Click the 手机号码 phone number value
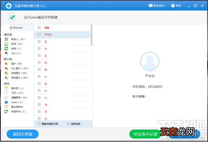Viewport: 208px width, 142px height. 155,87
